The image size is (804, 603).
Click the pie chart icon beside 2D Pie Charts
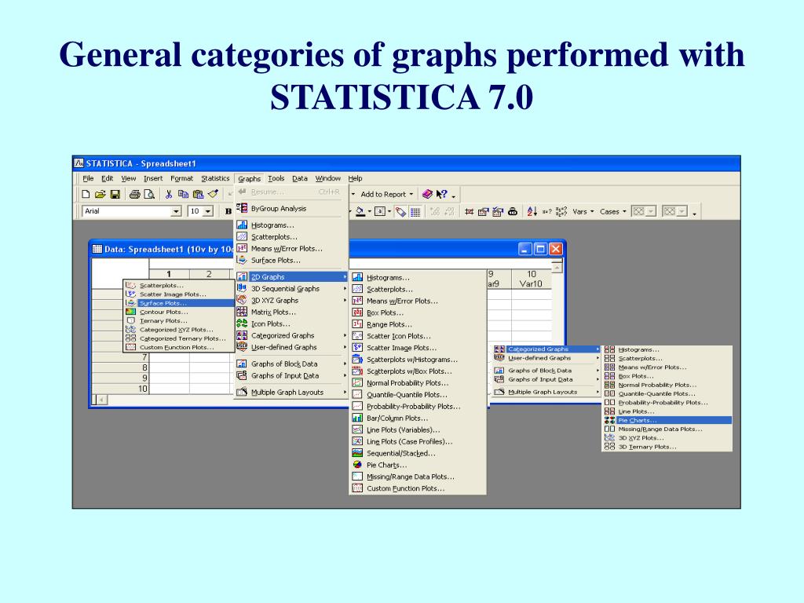pos(357,465)
